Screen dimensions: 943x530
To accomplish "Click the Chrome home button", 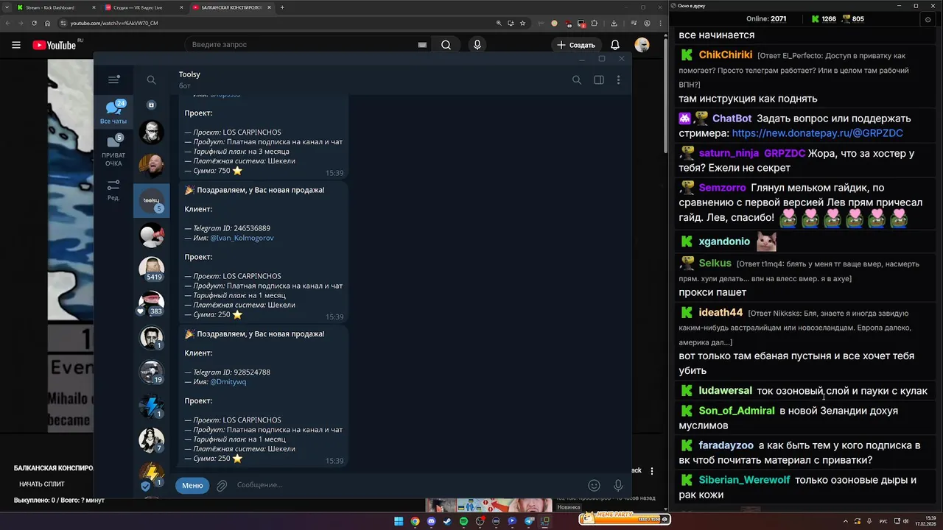I will click(48, 23).
